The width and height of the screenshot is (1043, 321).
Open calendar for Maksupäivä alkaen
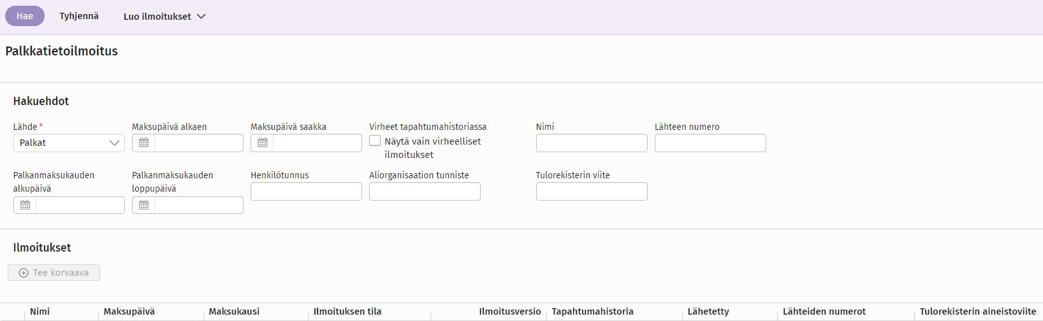(143, 143)
